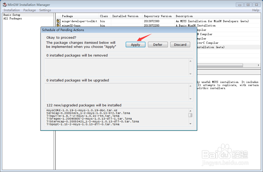
Task: Click mingw32-base package marker icon
Action: pyautogui.click(x=58, y=25)
